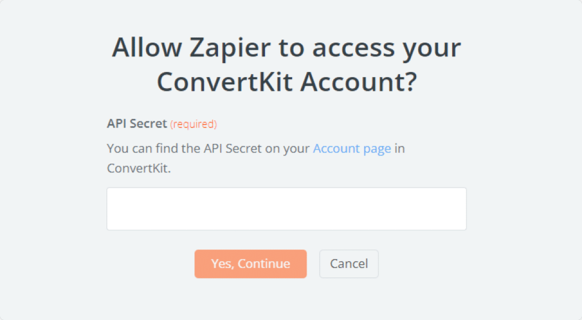The height and width of the screenshot is (320, 582).
Task: Confirm access with the orange Continue button
Action: (250, 264)
